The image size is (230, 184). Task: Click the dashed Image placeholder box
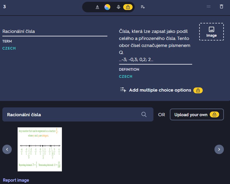pyautogui.click(x=211, y=32)
